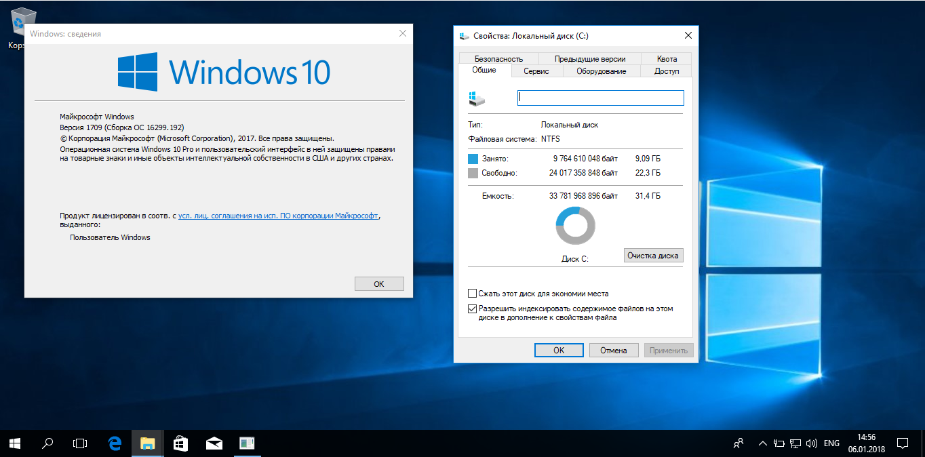The image size is (925, 457).
Task: Open the Action Center notifications icon
Action: point(903,443)
